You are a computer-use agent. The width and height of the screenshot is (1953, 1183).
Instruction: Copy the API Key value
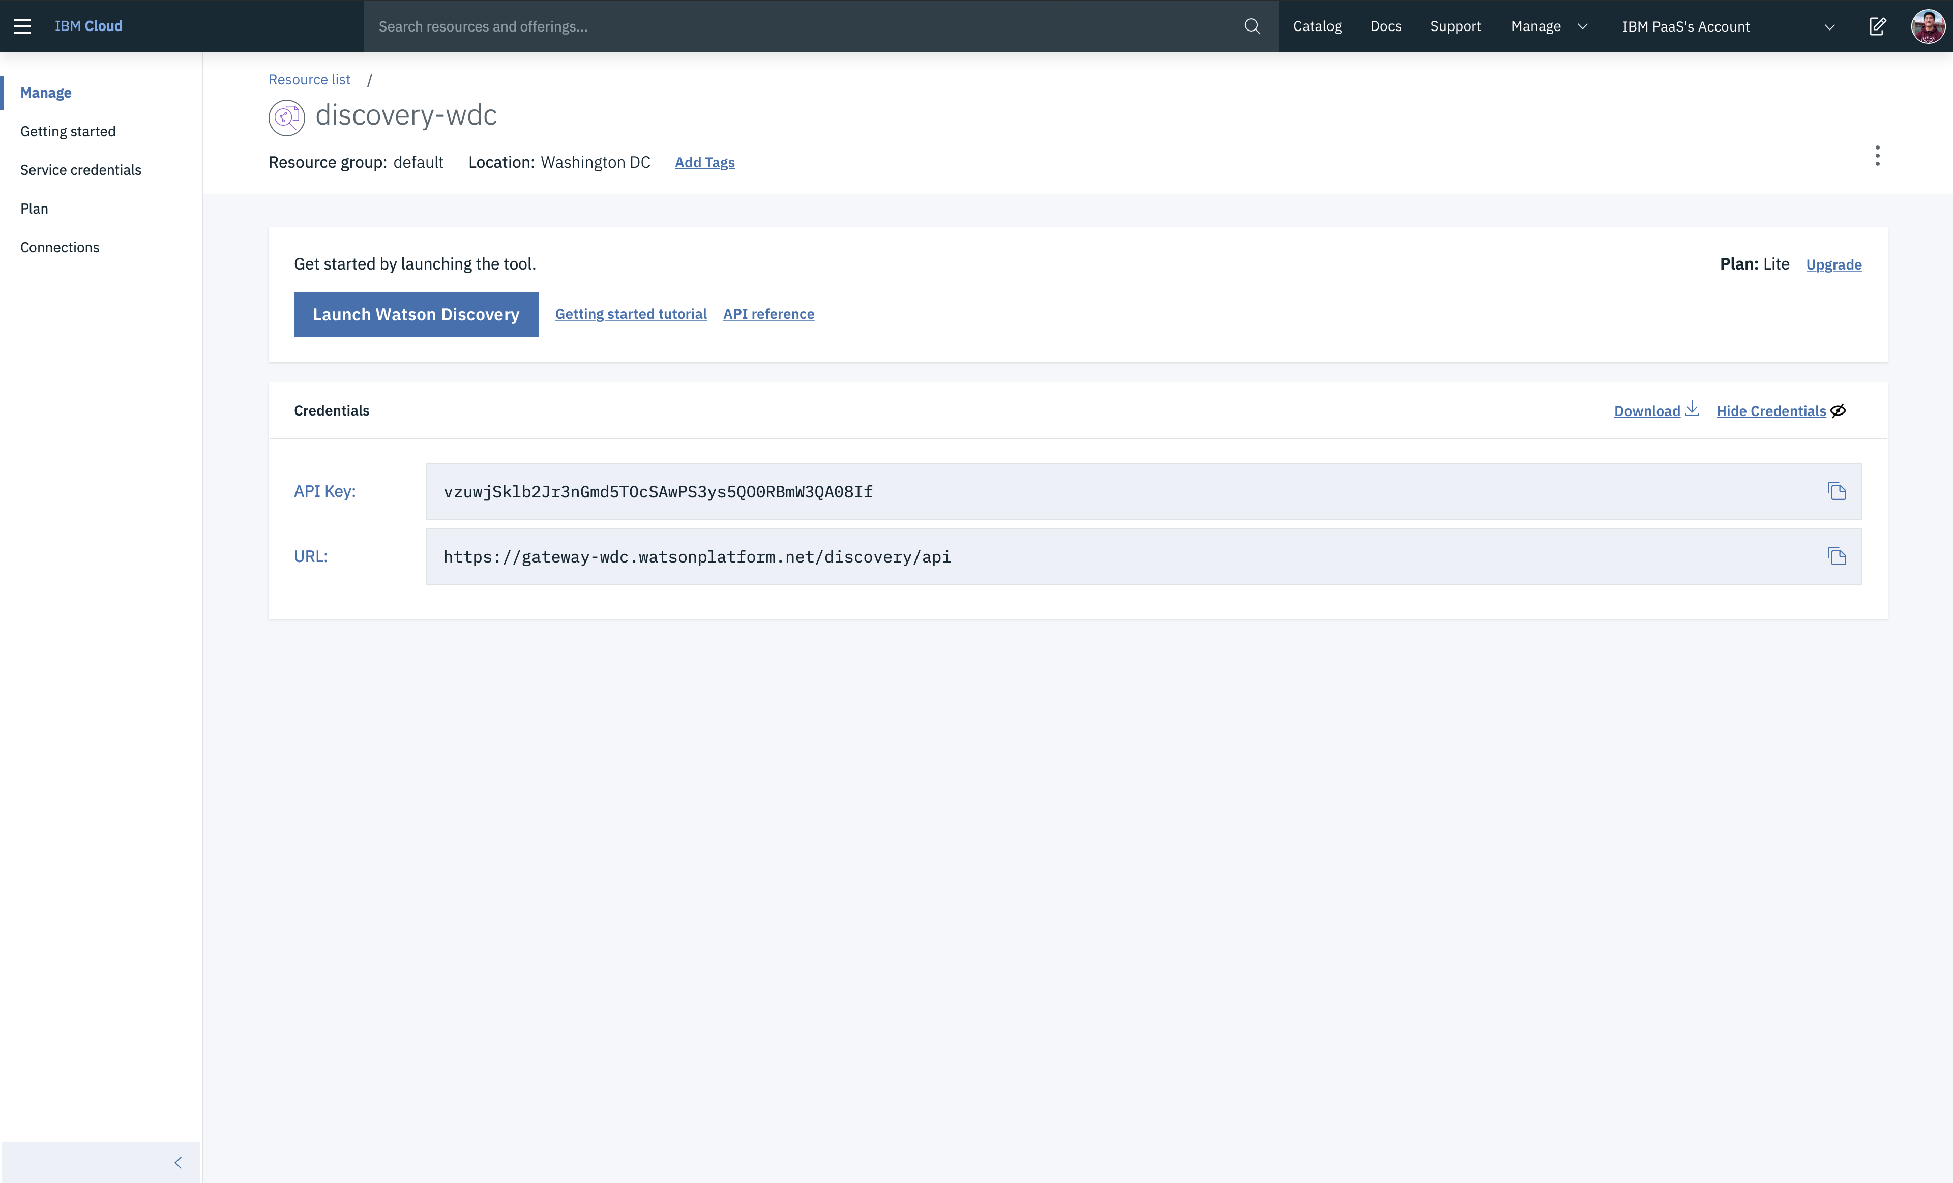click(x=1837, y=491)
